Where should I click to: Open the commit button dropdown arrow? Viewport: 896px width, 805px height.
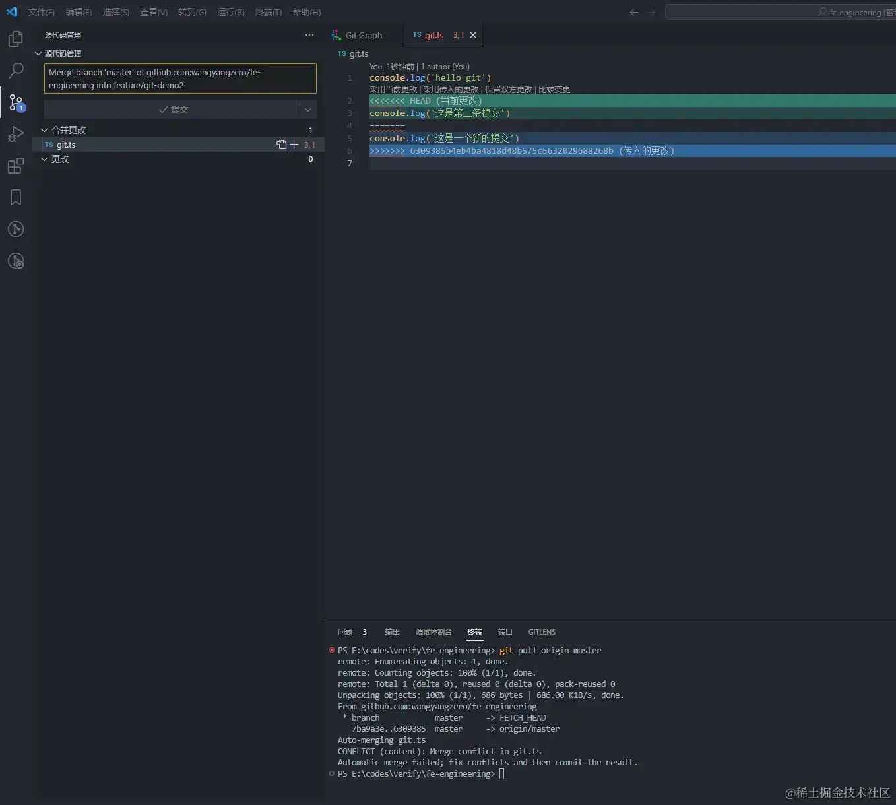pyautogui.click(x=308, y=110)
